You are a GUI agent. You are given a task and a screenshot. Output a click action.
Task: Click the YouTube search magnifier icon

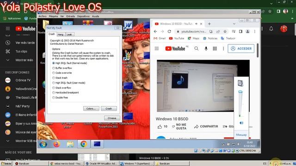tap(196, 48)
